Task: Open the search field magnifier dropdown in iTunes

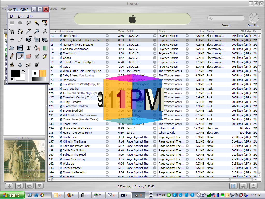Action: pos(211,18)
